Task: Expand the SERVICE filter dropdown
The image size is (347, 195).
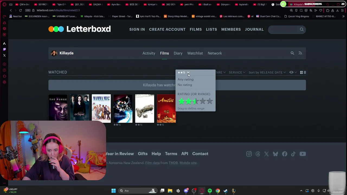Action: pyautogui.click(x=237, y=72)
